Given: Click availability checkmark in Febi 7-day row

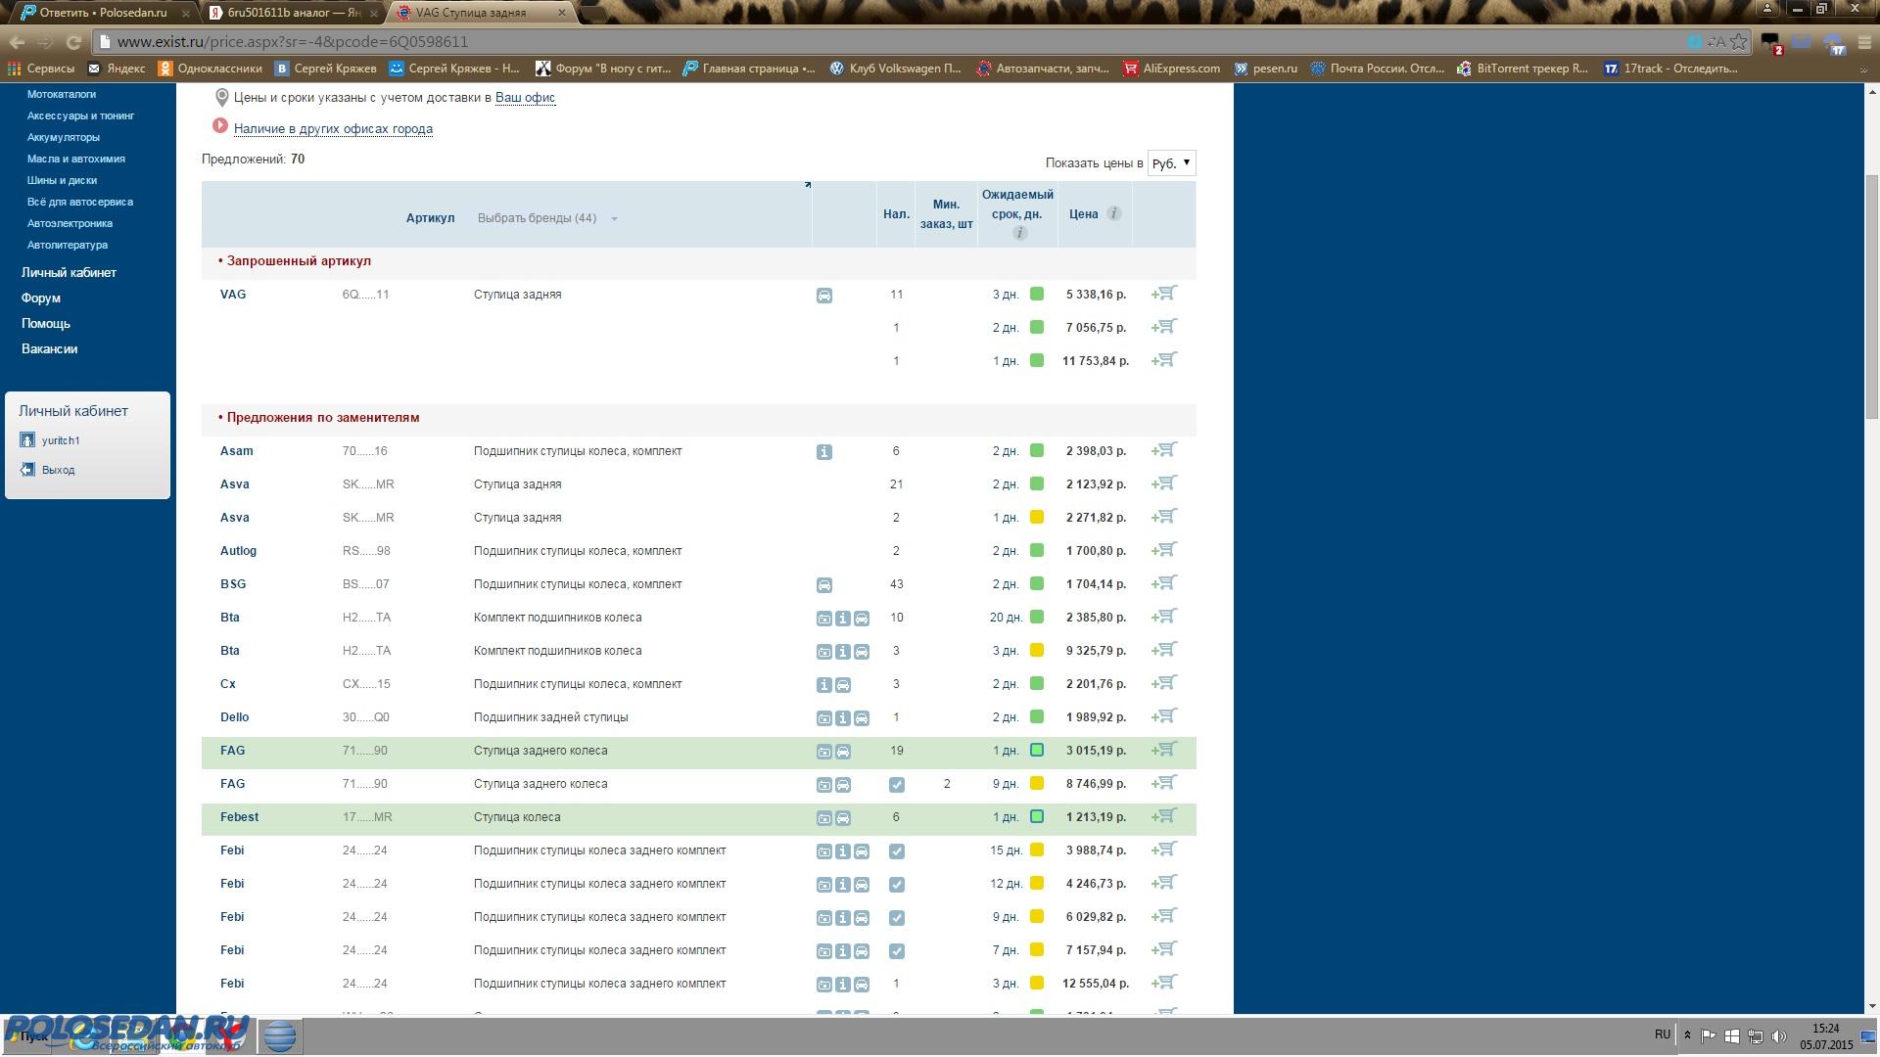Looking at the screenshot, I should tap(896, 951).
